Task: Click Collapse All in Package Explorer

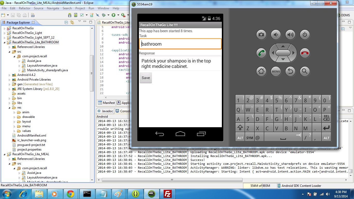Action: (x=66, y=22)
